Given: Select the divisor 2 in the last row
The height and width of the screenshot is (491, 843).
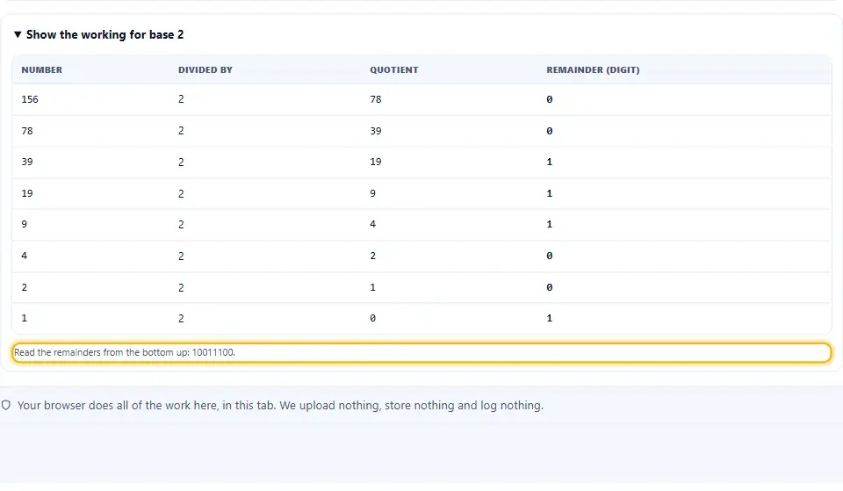Looking at the screenshot, I should (181, 318).
